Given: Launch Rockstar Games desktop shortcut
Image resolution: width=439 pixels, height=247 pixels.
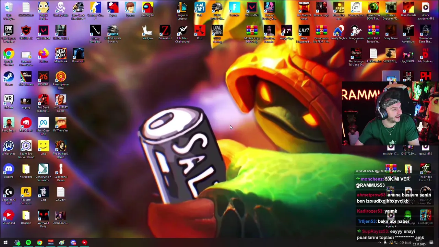Looking at the screenshot, I should (x=26, y=196).
